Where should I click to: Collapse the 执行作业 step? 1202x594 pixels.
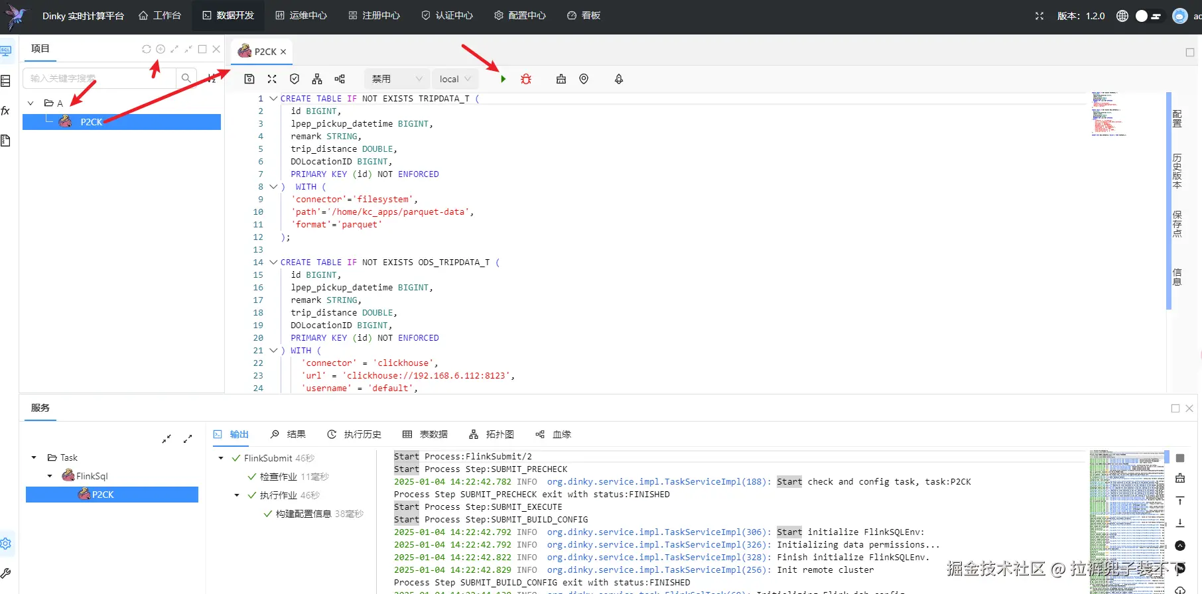click(x=237, y=495)
